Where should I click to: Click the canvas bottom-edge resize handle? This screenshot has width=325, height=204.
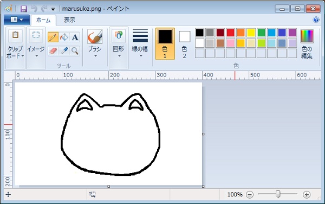[x=109, y=187]
